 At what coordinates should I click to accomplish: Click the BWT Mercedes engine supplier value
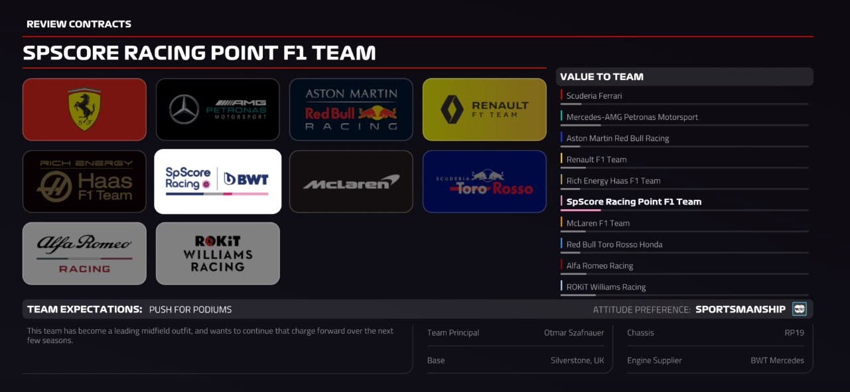(x=777, y=361)
